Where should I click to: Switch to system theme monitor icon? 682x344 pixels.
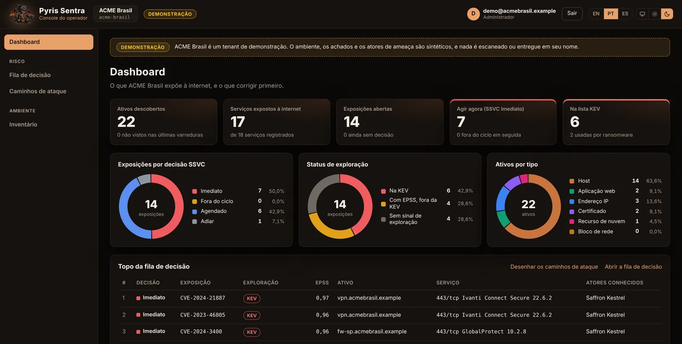click(642, 14)
